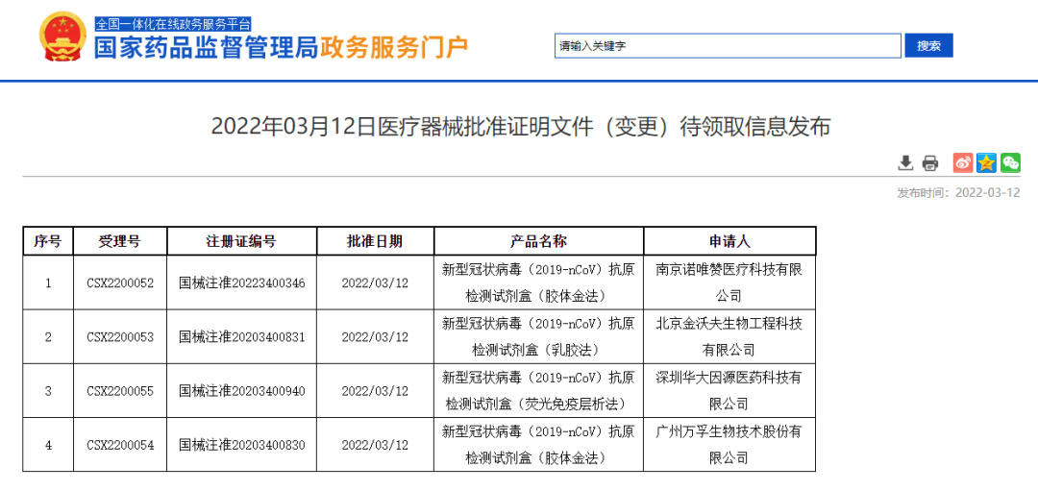Select registration number 国械注准20203400831

pos(241,336)
